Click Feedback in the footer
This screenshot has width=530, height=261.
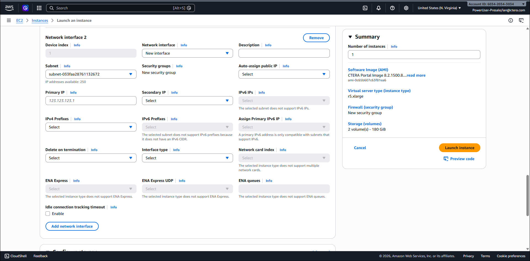(41, 256)
